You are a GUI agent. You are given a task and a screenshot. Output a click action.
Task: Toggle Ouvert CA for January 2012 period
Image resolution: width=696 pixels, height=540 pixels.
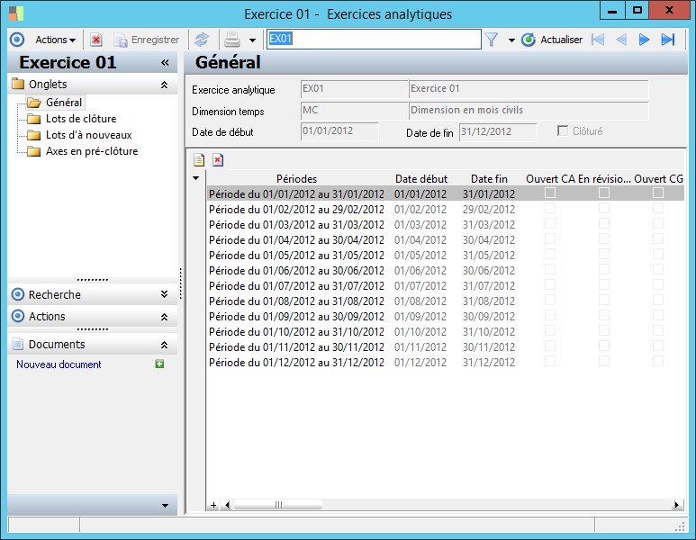(550, 193)
